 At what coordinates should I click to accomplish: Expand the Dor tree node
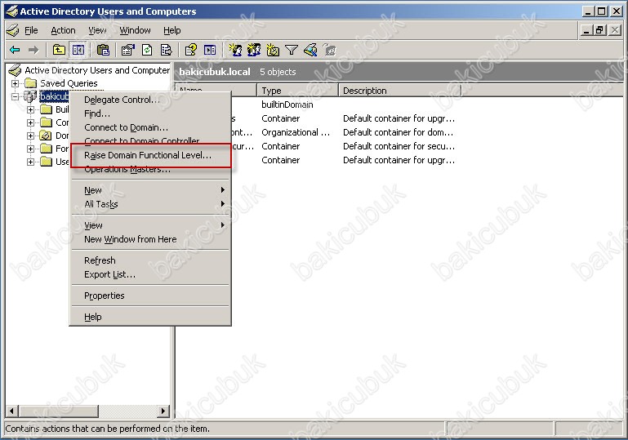pos(30,136)
